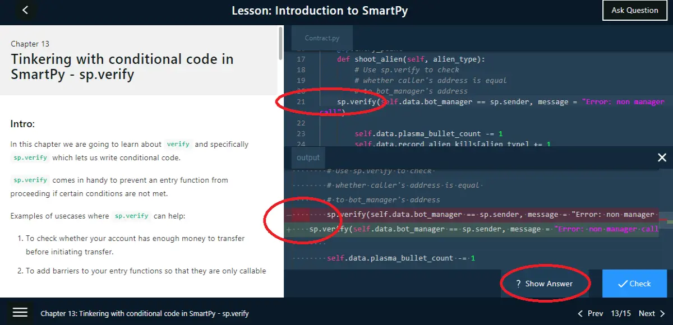
Task: Click the plasma_bullet_count line in output
Action: point(401,258)
